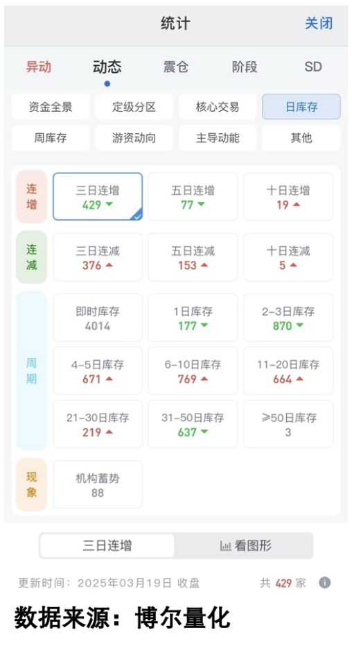The width and height of the screenshot is (352, 646).
Task: Select the 6-10日库存 769 card
Action: click(x=193, y=371)
